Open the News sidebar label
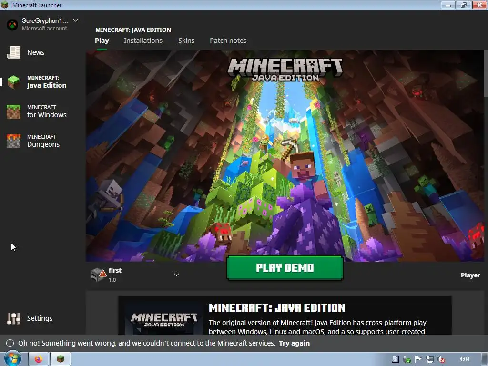Image resolution: width=488 pixels, height=366 pixels. (36, 52)
